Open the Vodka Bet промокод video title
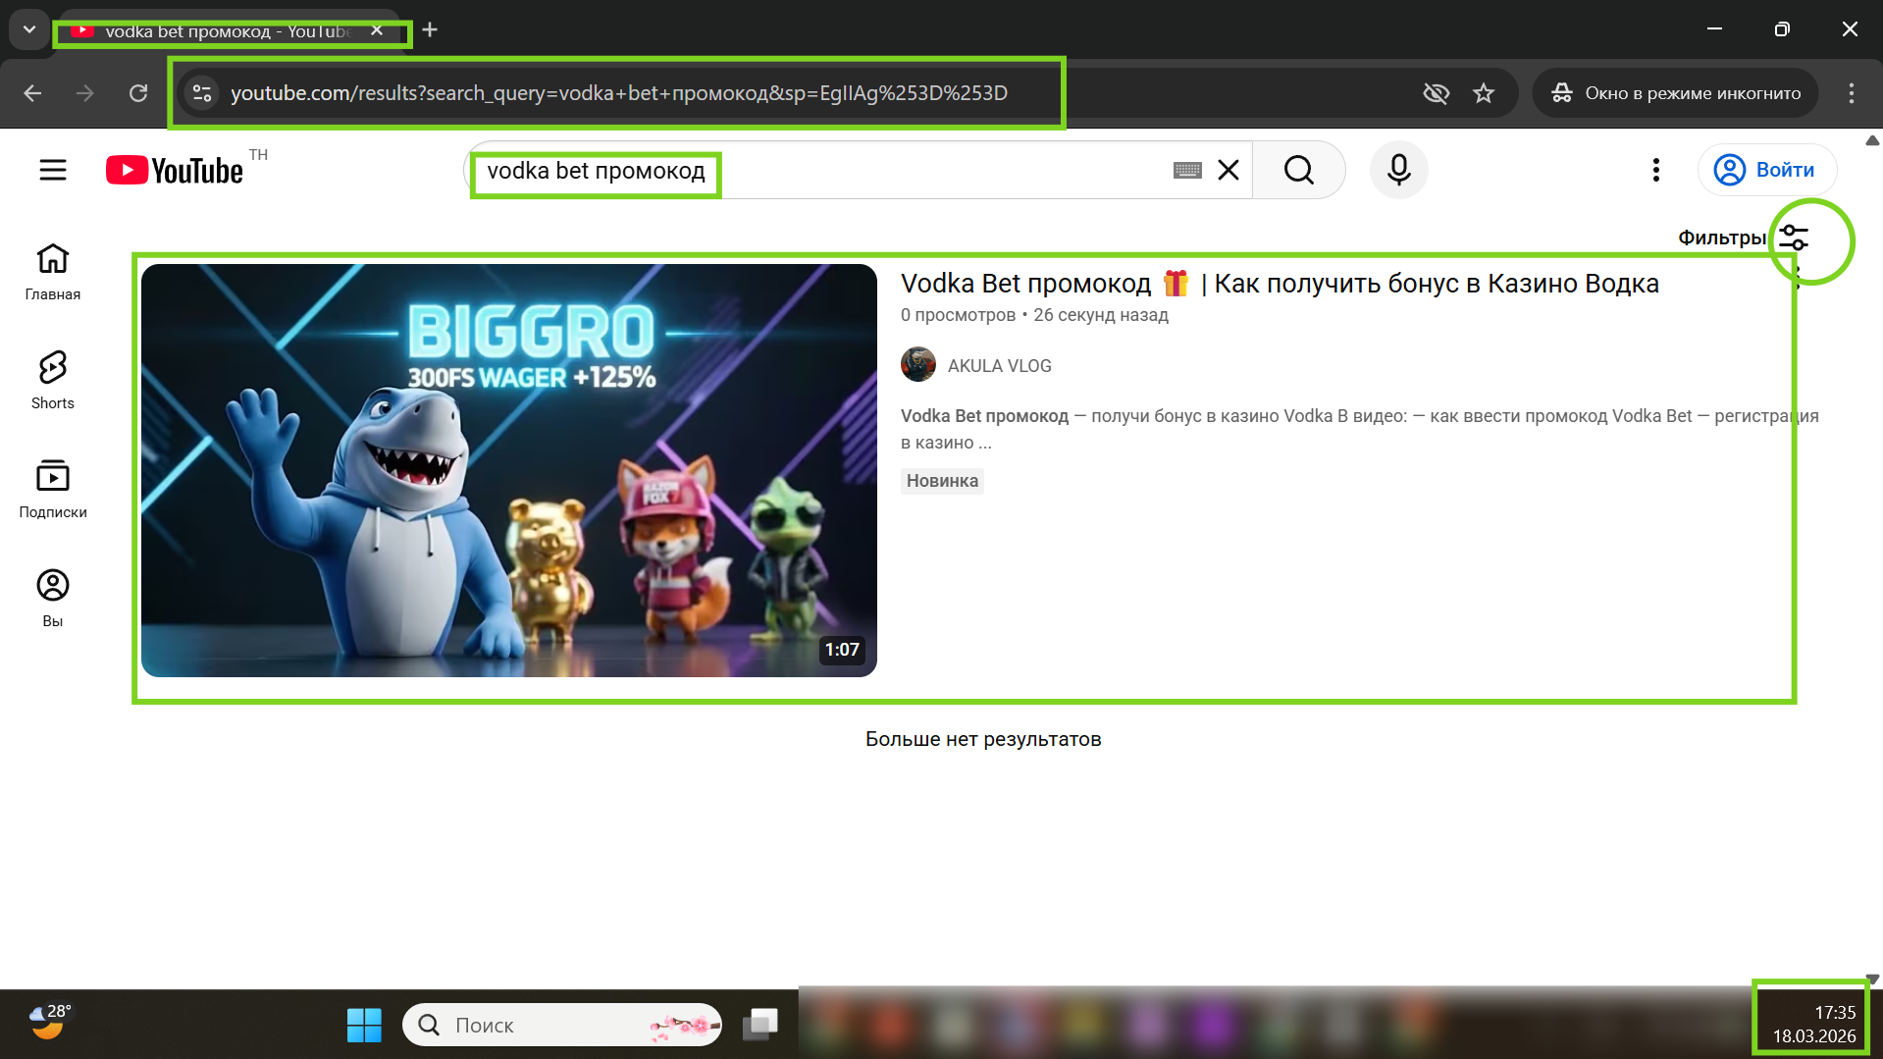The height and width of the screenshot is (1059, 1883). click(1280, 284)
